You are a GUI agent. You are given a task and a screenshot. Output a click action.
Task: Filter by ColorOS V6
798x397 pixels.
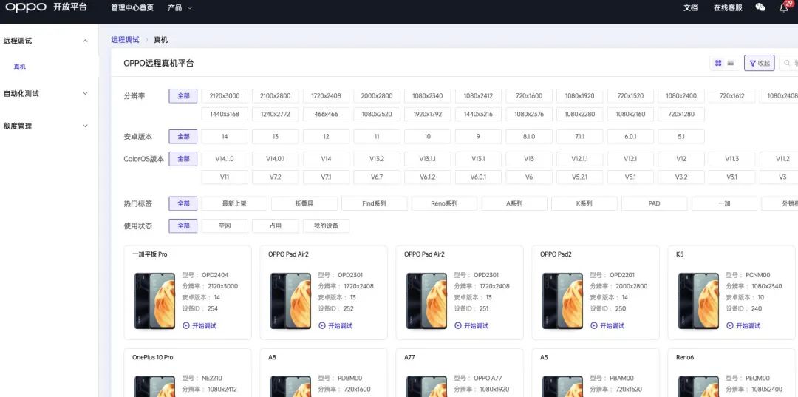[529, 177]
